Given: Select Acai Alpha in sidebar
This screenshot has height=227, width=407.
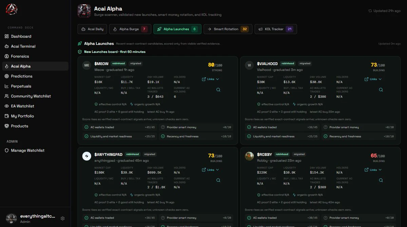Looking at the screenshot, I should (35, 66).
